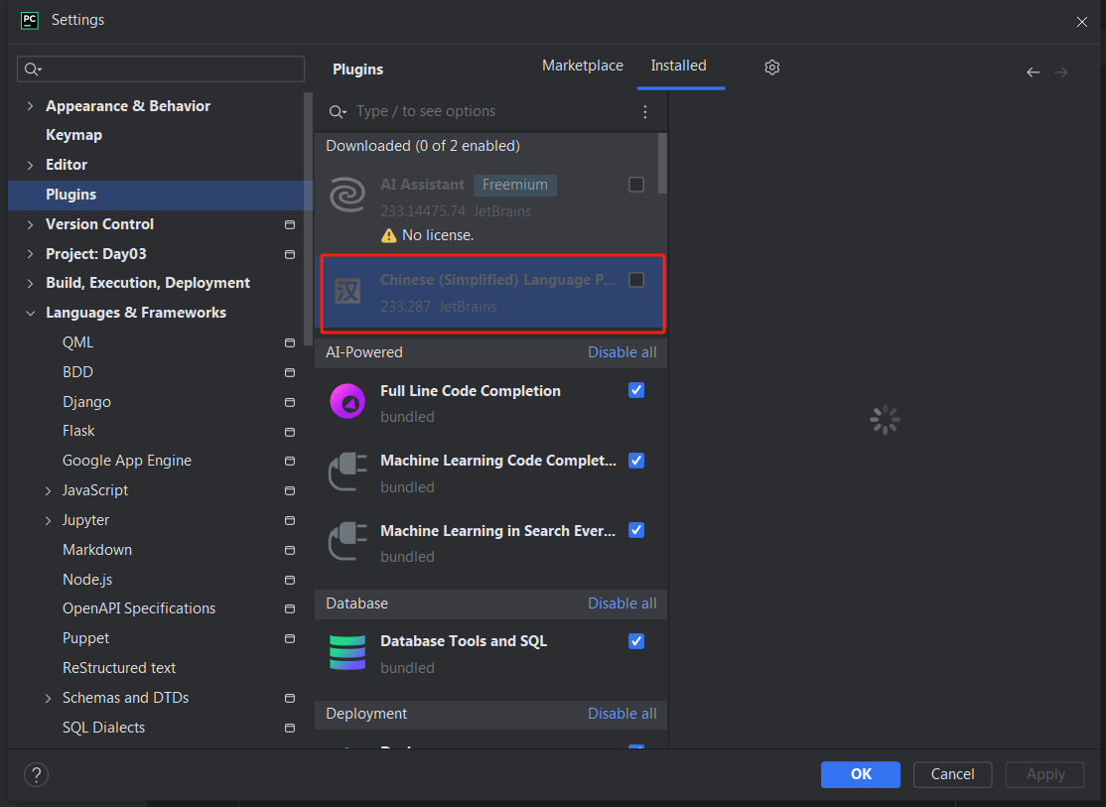This screenshot has width=1106, height=807.
Task: Click Disable all for AI-Powered plugins
Action: point(622,352)
